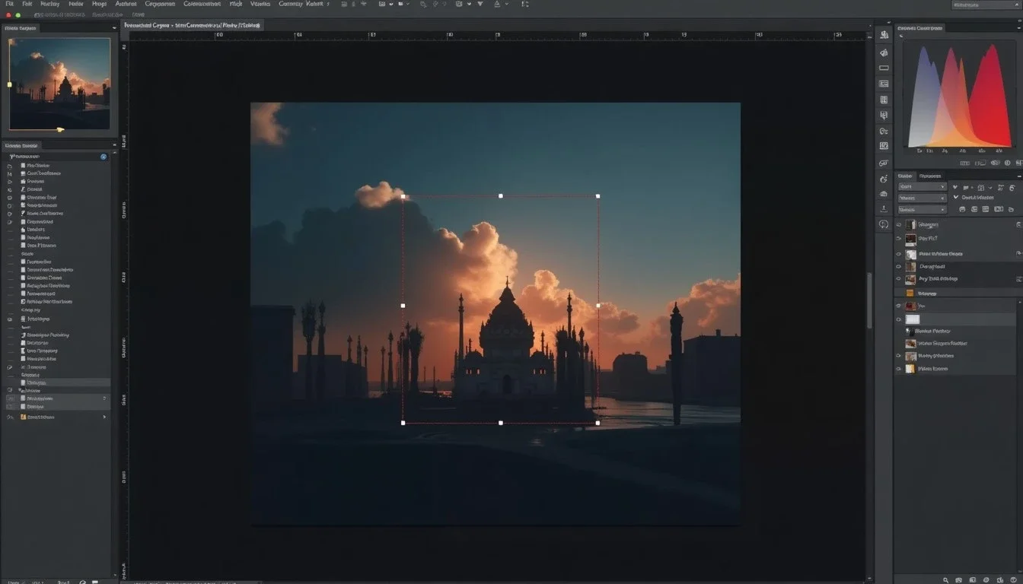Click the navigator preview thumbnail
The height and width of the screenshot is (584, 1023).
pos(59,84)
